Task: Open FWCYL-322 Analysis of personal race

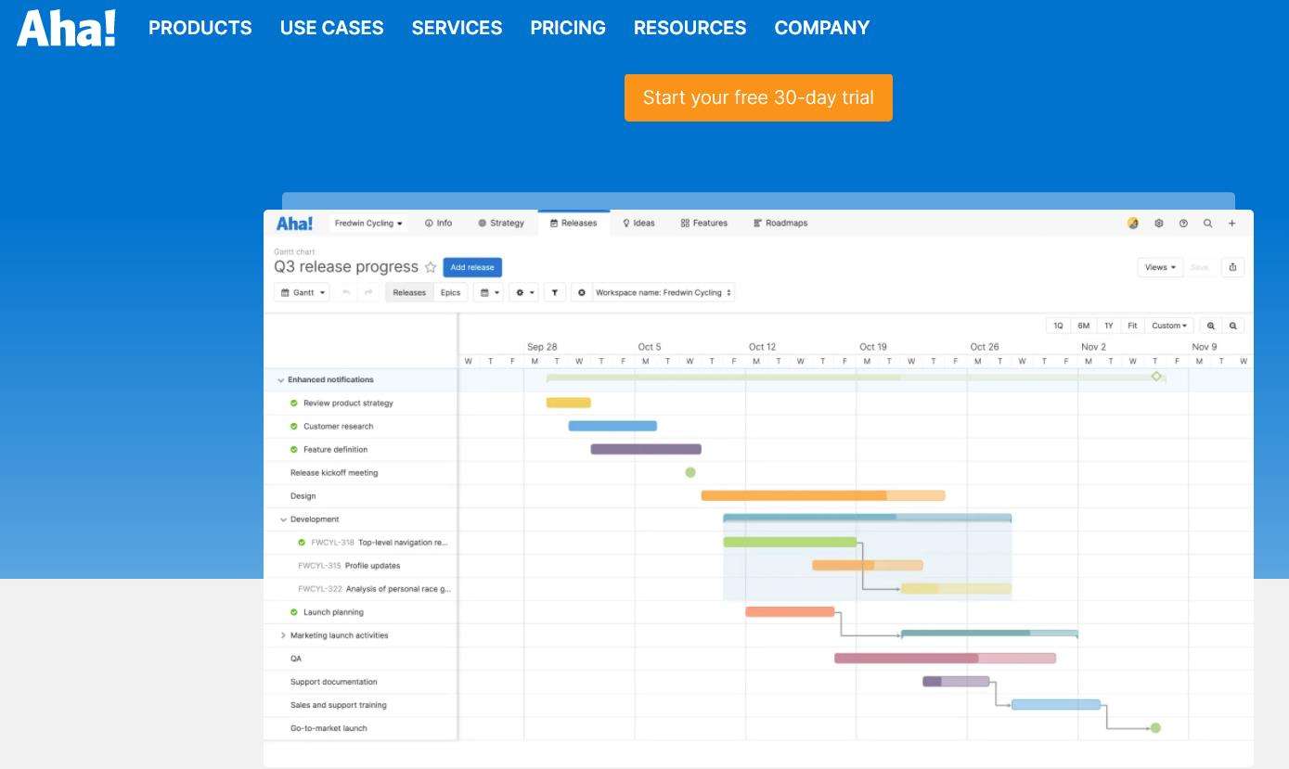Action: pyautogui.click(x=374, y=589)
